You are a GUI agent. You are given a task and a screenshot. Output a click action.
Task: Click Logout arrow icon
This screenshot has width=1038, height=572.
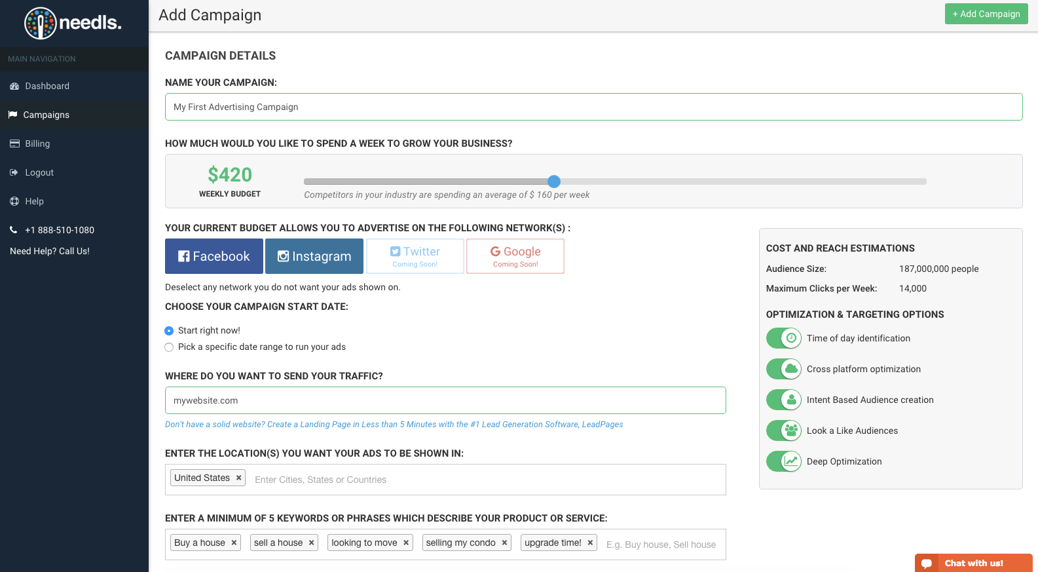(x=14, y=172)
